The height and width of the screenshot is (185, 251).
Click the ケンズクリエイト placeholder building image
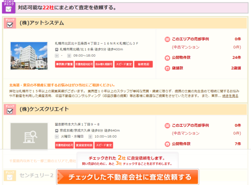29,136
